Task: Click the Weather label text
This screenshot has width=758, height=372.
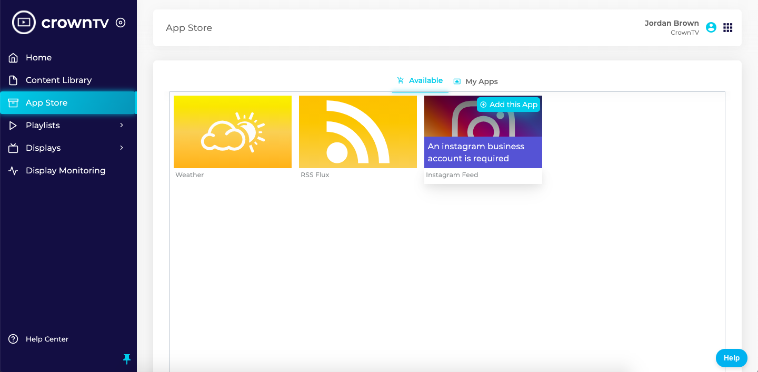Action: [189, 175]
